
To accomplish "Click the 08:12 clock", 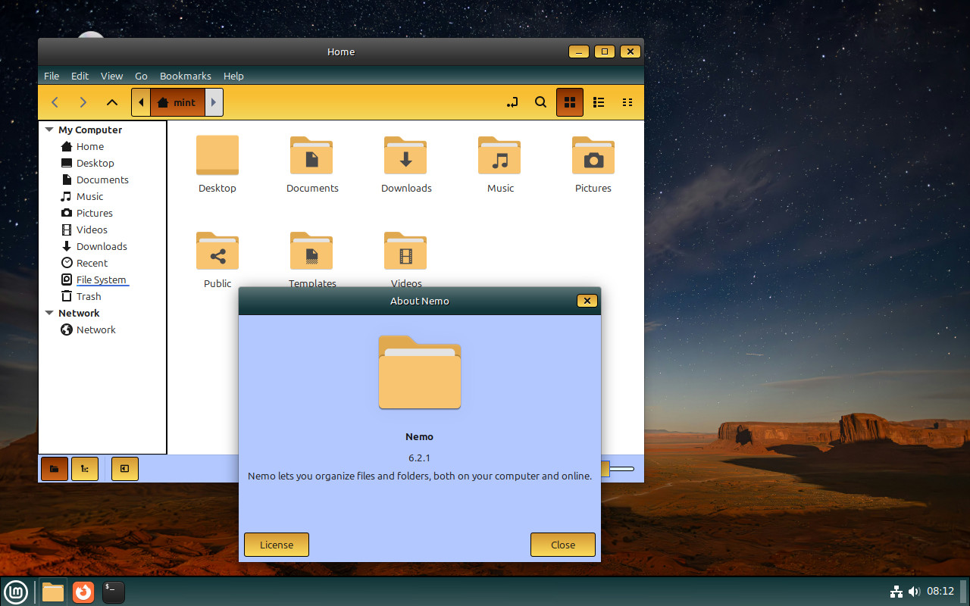I will click(940, 592).
